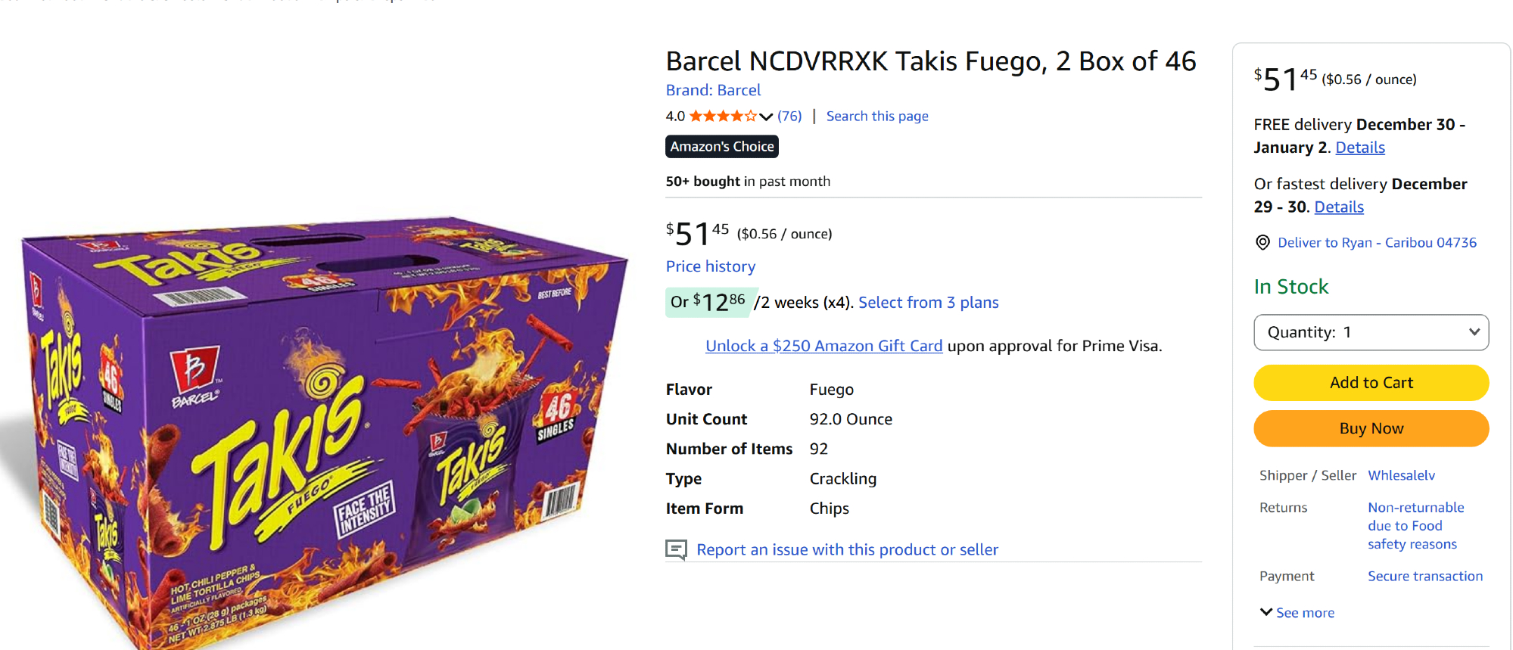1513x650 pixels.
Task: Open the Whlesalelv seller link
Action: pos(1401,475)
